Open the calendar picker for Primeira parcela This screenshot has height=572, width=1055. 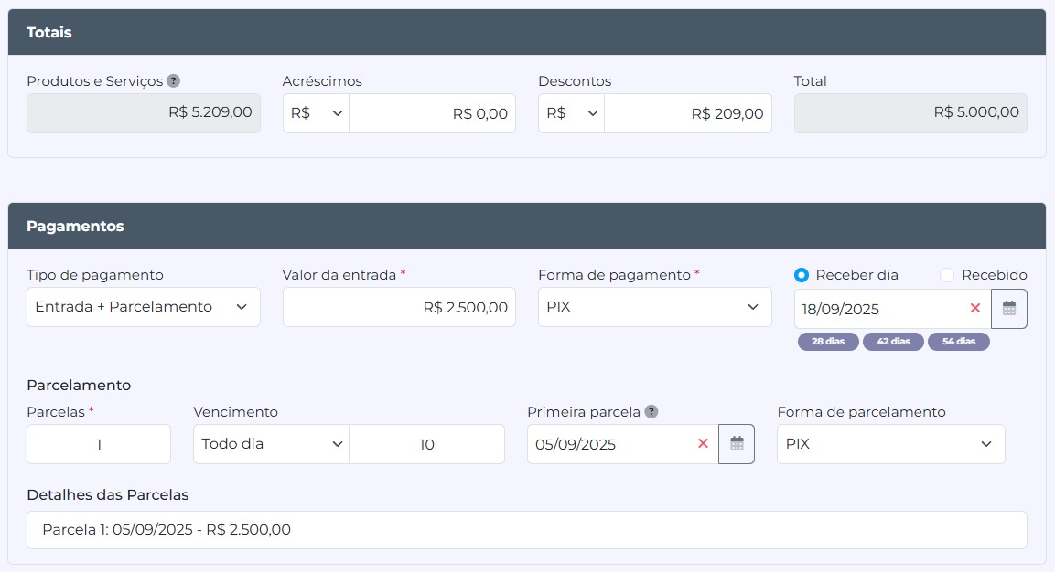pos(737,444)
